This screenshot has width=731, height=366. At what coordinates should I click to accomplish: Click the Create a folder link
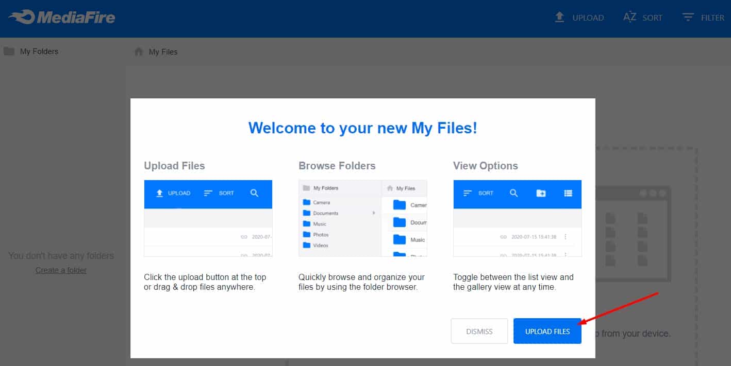coord(61,270)
